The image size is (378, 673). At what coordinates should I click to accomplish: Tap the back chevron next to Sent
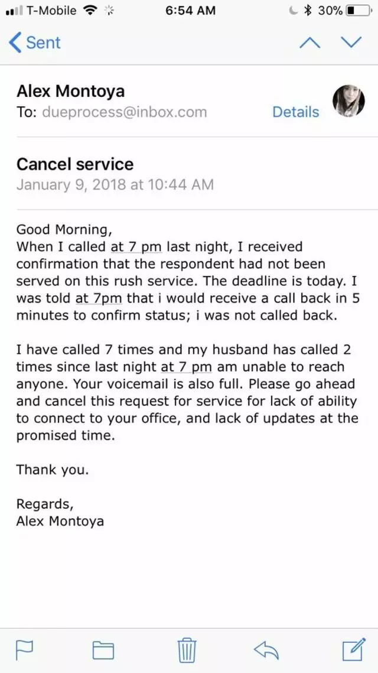tap(14, 43)
